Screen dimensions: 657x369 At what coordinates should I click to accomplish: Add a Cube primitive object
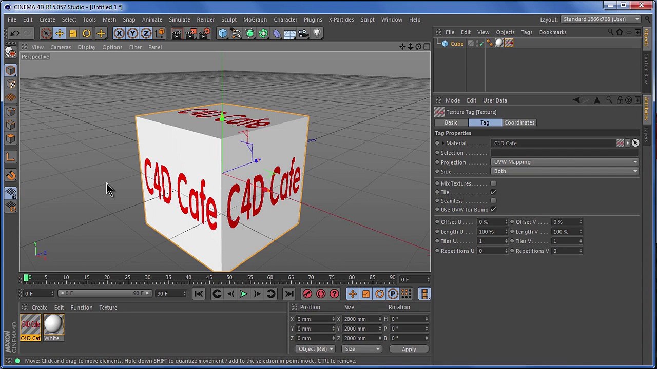(223, 33)
